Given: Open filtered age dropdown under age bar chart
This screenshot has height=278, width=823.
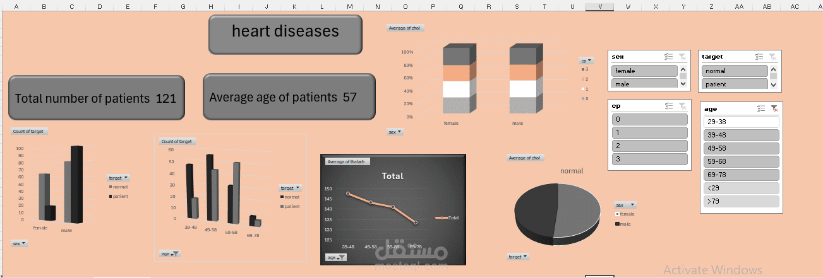Looking at the screenshot, I should 169,253.
